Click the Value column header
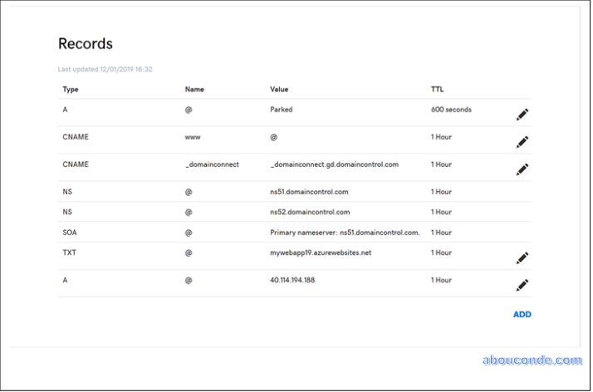The width and height of the screenshot is (593, 392). (280, 89)
